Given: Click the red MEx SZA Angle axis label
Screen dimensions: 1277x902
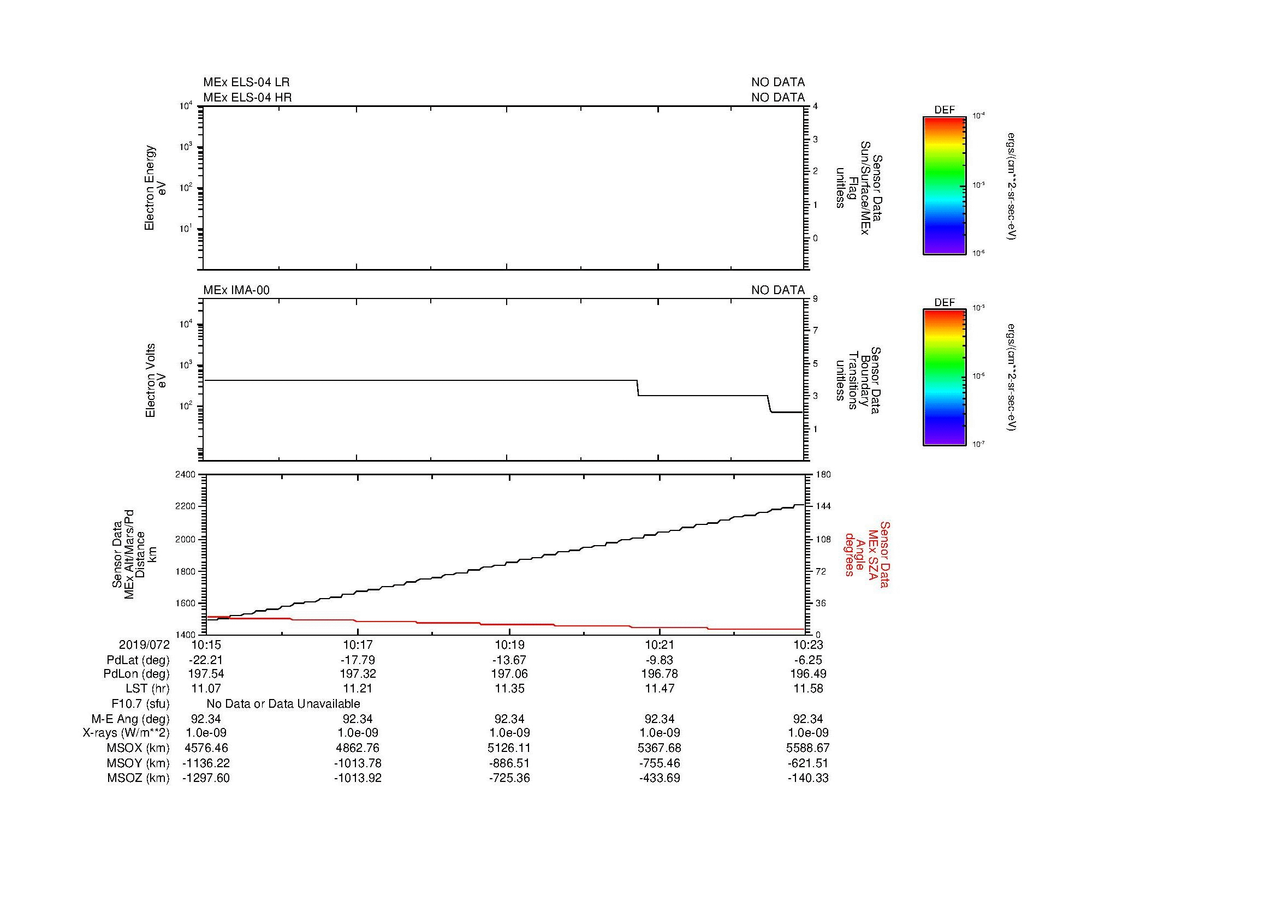Looking at the screenshot, I should [867, 554].
